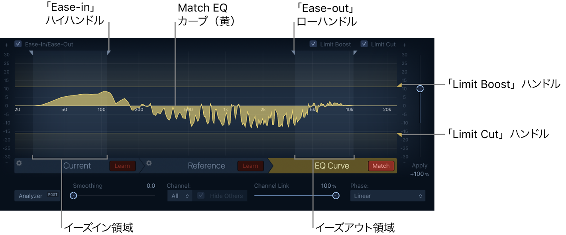The height and width of the screenshot is (235, 566).
Task: Uncheck the Limit Cut checkbox
Action: pos(364,44)
